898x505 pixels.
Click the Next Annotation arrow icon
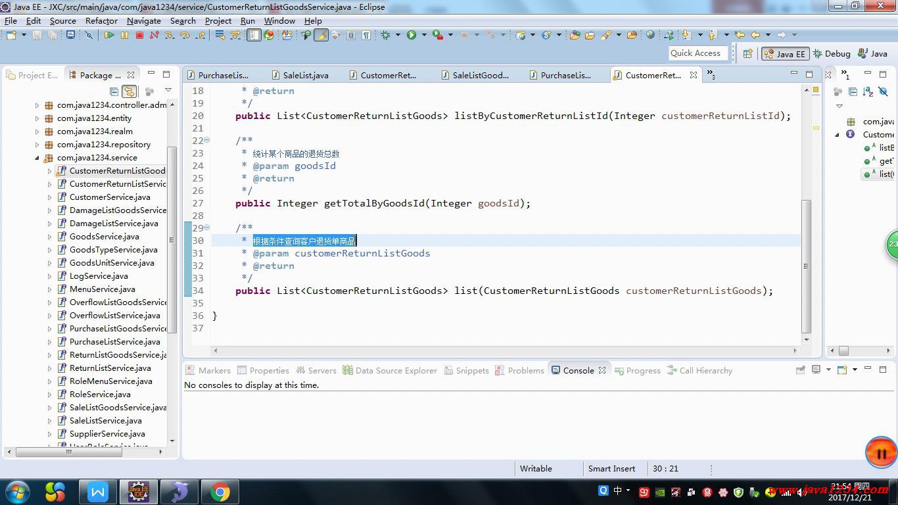coord(686,35)
